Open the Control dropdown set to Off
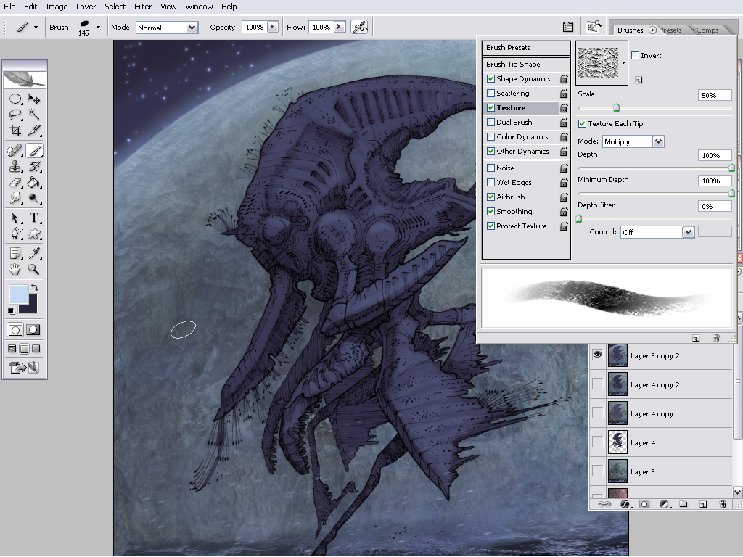Image resolution: width=743 pixels, height=557 pixels. tap(688, 232)
